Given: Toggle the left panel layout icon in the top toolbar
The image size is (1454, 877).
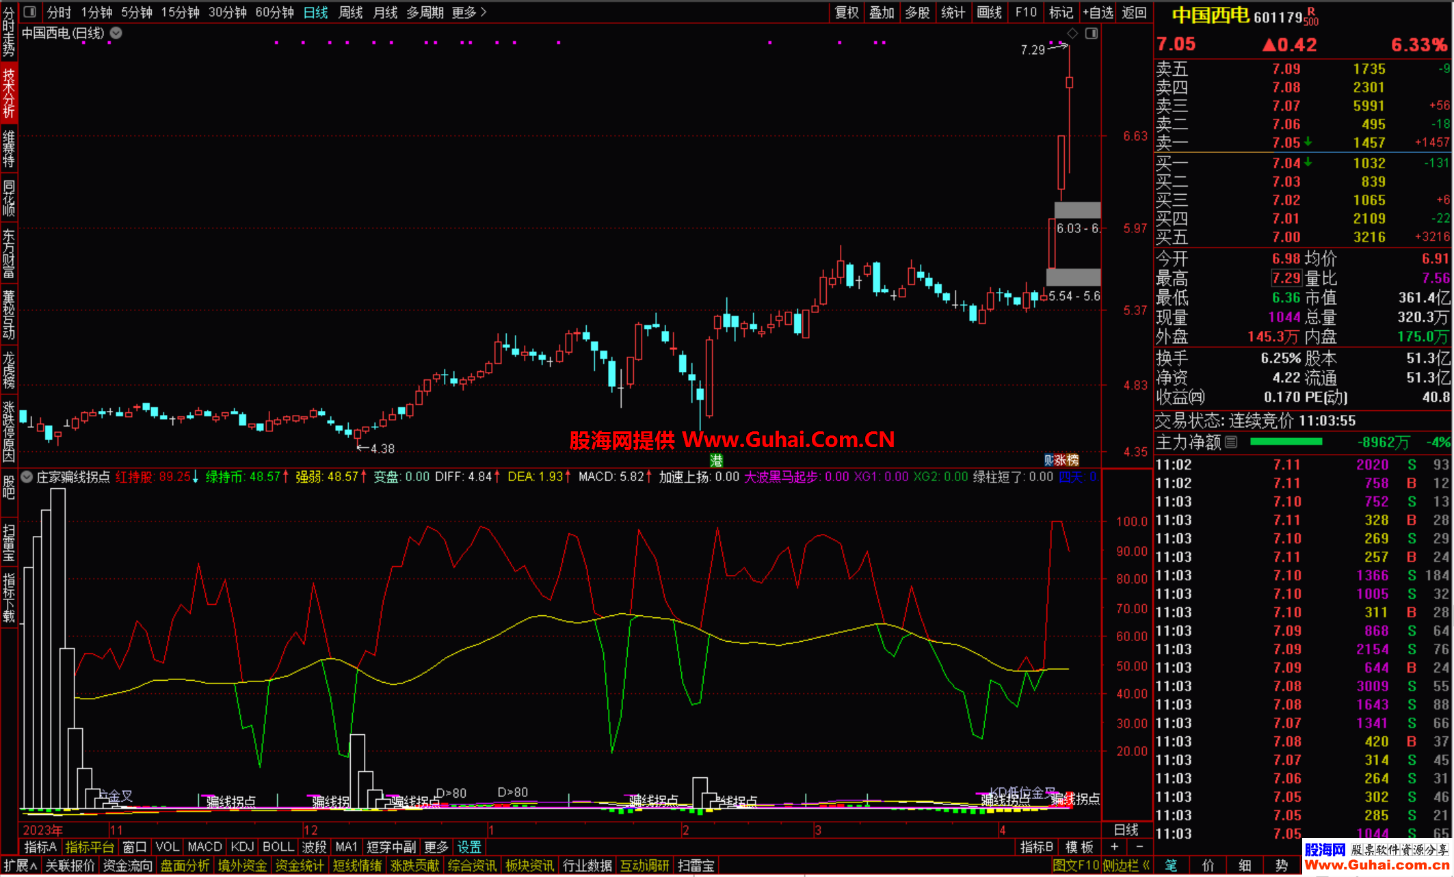Looking at the screenshot, I should [30, 12].
